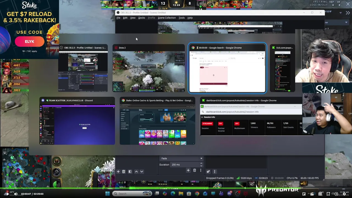Open Microsoft Teams from the taskbar

point(221,194)
